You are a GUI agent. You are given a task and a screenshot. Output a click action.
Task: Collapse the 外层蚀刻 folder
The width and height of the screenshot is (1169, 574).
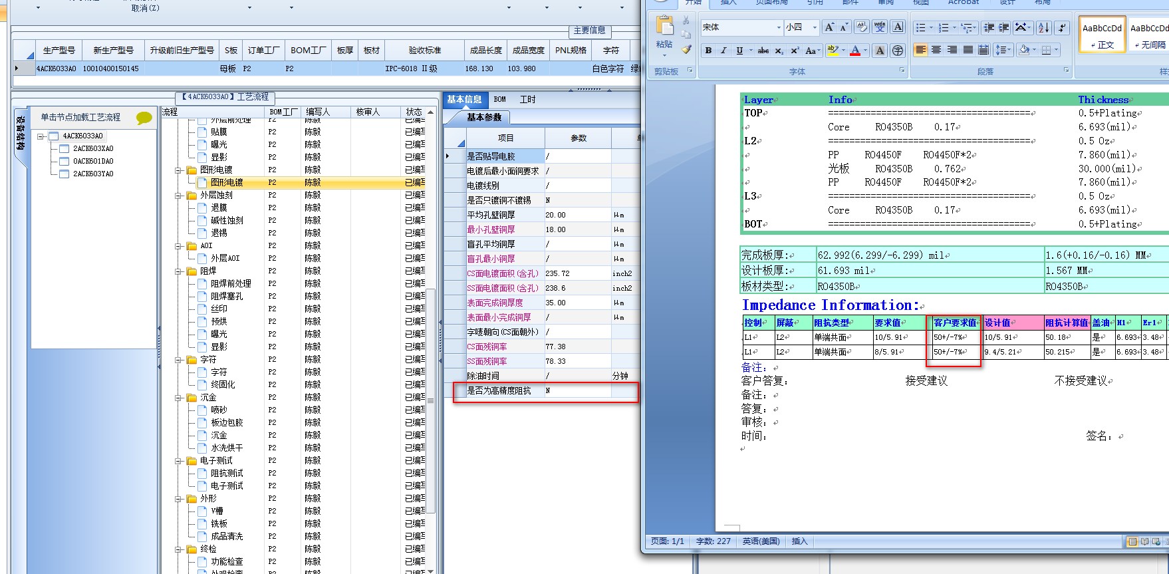[178, 196]
